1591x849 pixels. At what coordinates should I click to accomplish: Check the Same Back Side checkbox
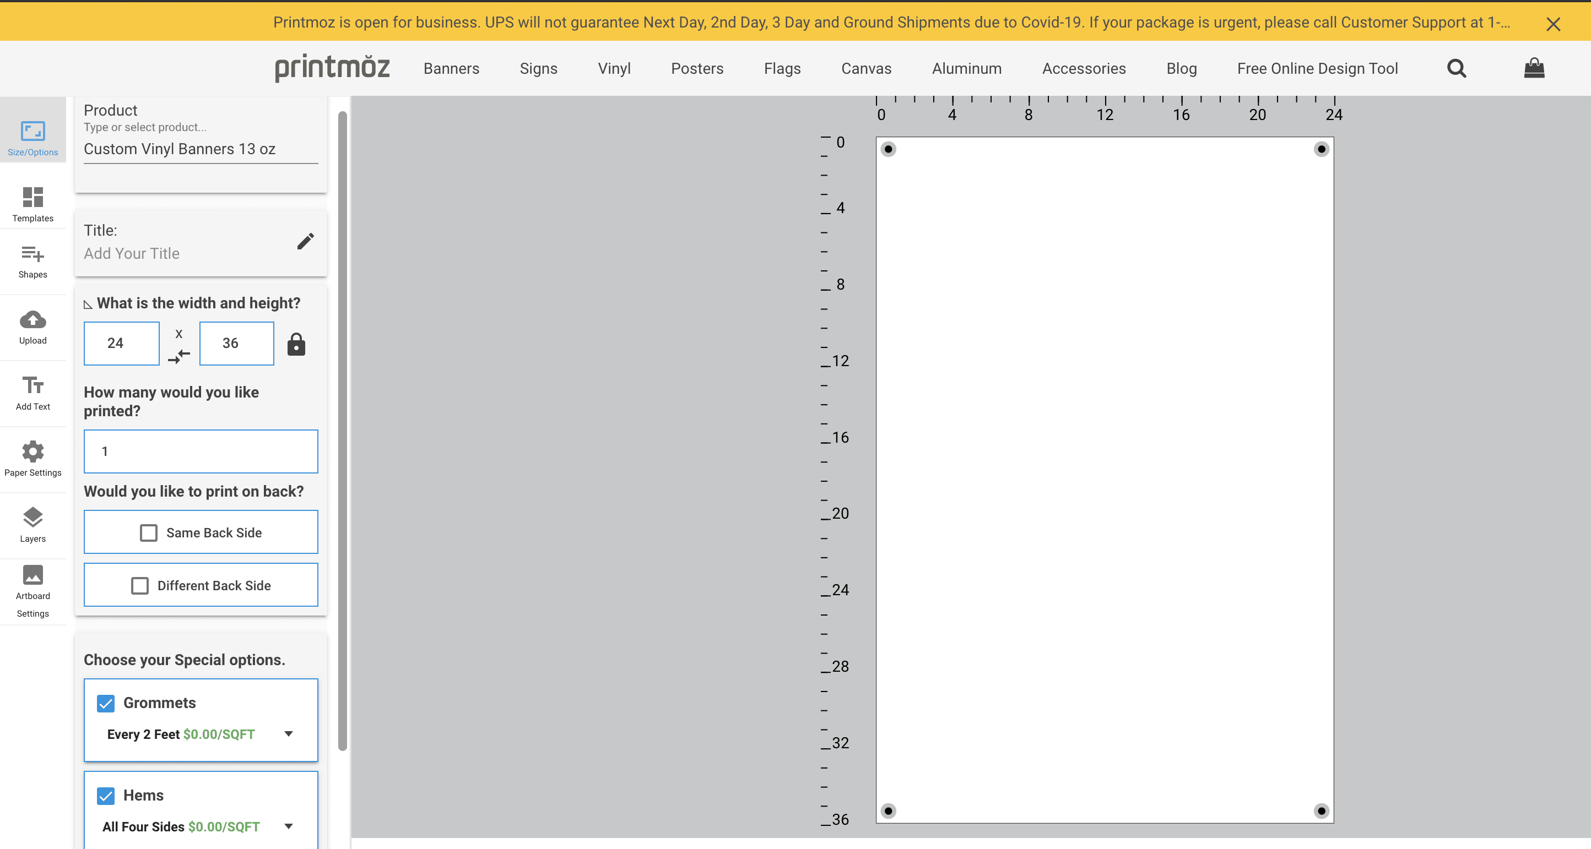point(149,533)
